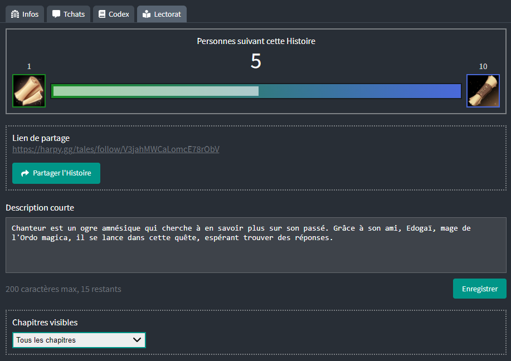Click the Infos tab building icon
The width and height of the screenshot is (511, 361).
(16, 14)
